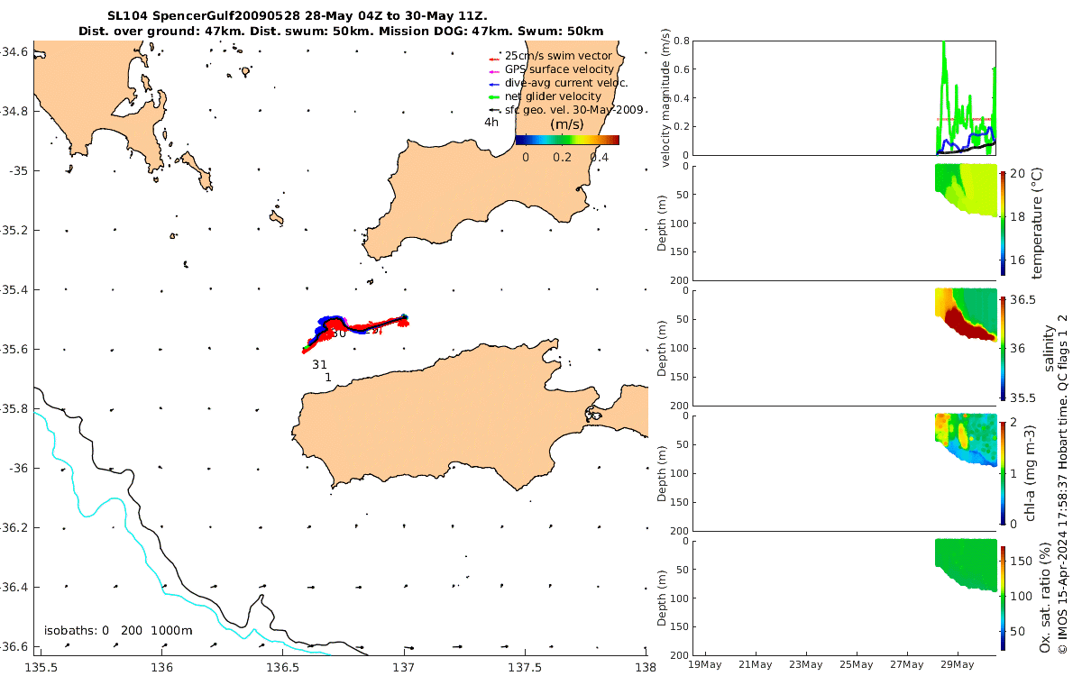Click the '-36' latitude tick label

point(16,468)
